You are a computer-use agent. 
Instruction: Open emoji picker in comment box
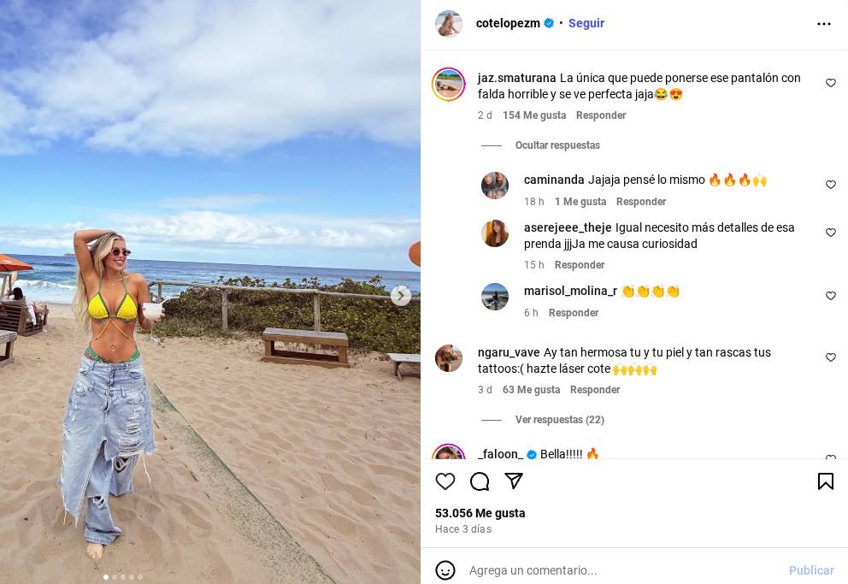tap(445, 570)
